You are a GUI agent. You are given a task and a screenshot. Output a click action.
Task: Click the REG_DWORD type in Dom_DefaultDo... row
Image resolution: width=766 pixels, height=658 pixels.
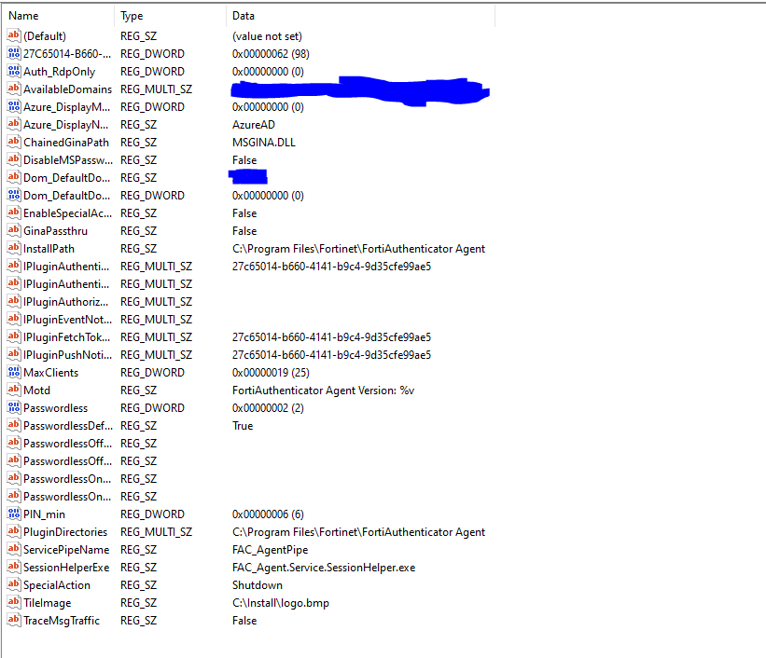click(152, 196)
